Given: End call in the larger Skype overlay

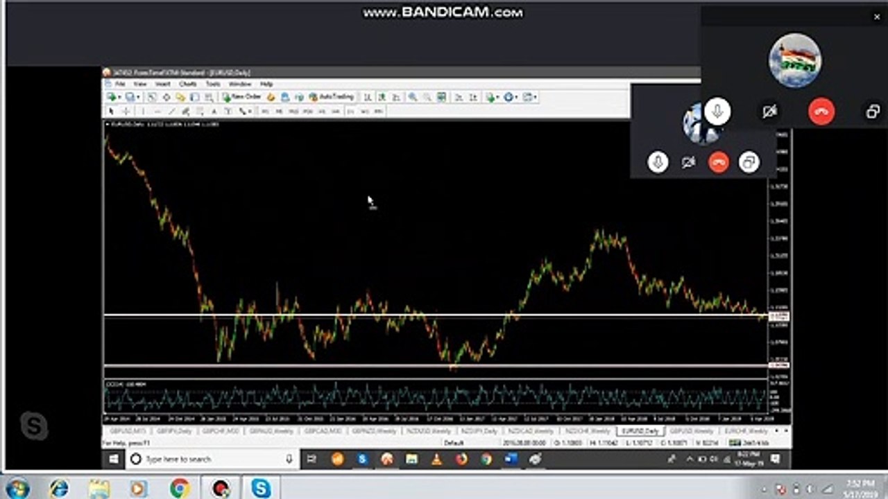Looking at the screenshot, I should [821, 112].
